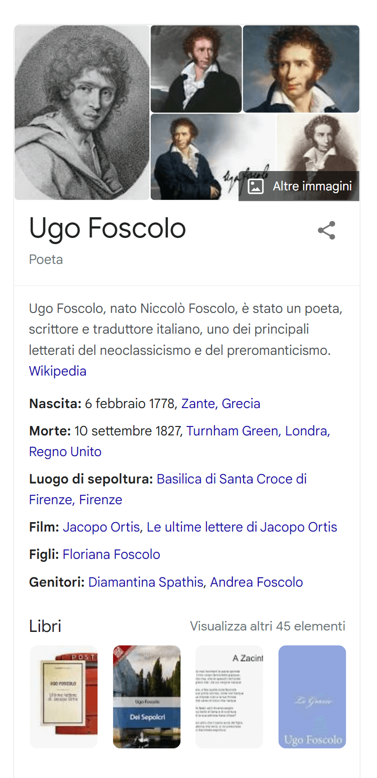This screenshot has width=377, height=778.
Task: Open Le ultime lettere di Jacopo Ortis link
Action: pos(242,527)
